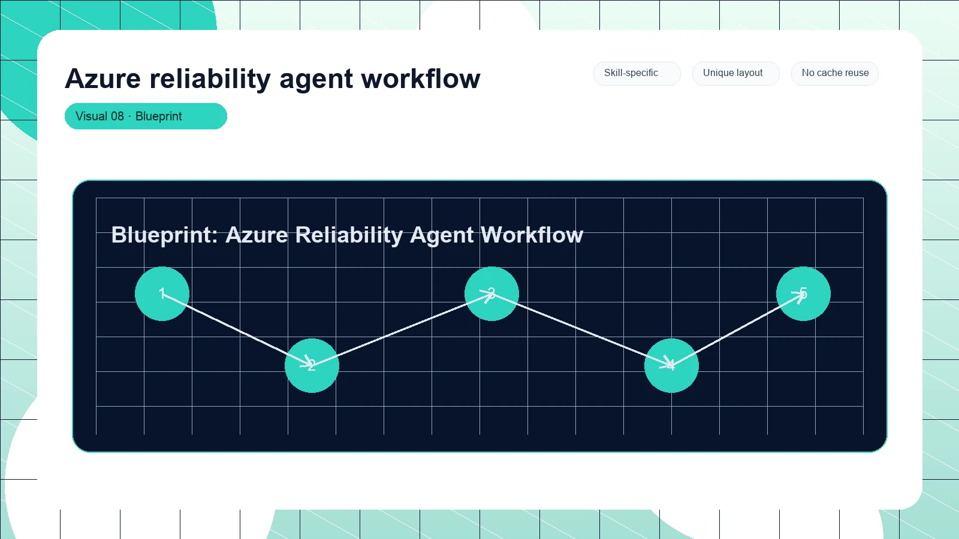Select workflow node circle 3
The width and height of the screenshot is (959, 539).
[491, 293]
